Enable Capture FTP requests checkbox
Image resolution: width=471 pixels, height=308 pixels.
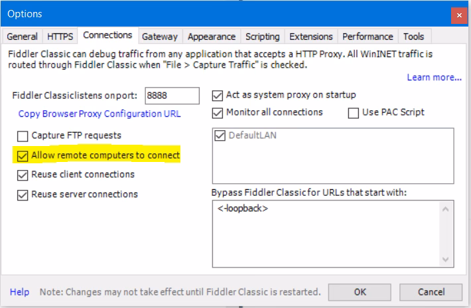23,136
